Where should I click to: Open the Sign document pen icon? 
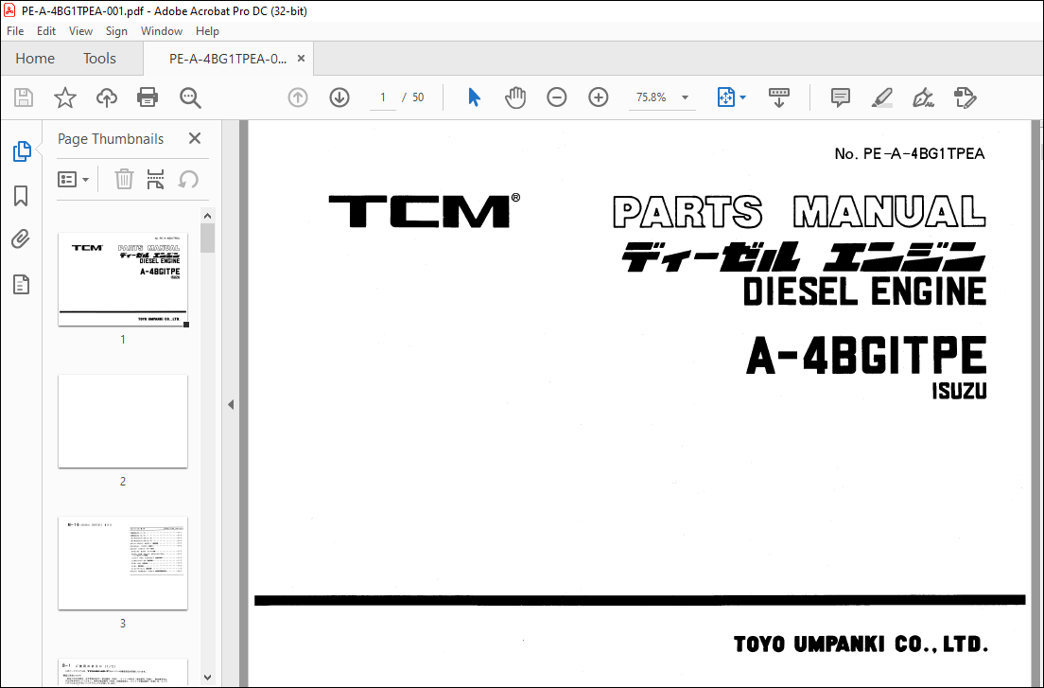(x=923, y=97)
